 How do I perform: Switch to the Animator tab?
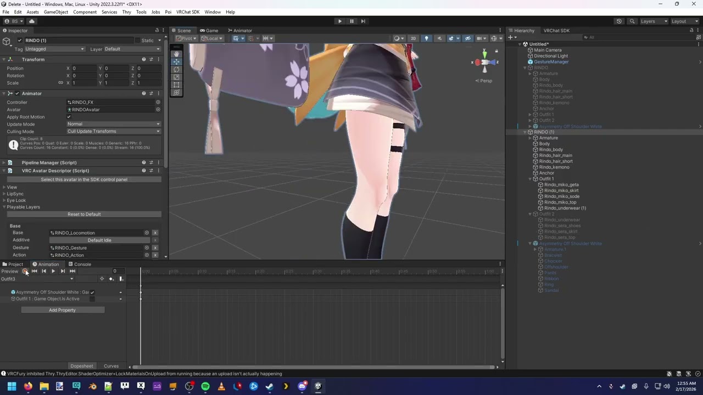point(240,31)
